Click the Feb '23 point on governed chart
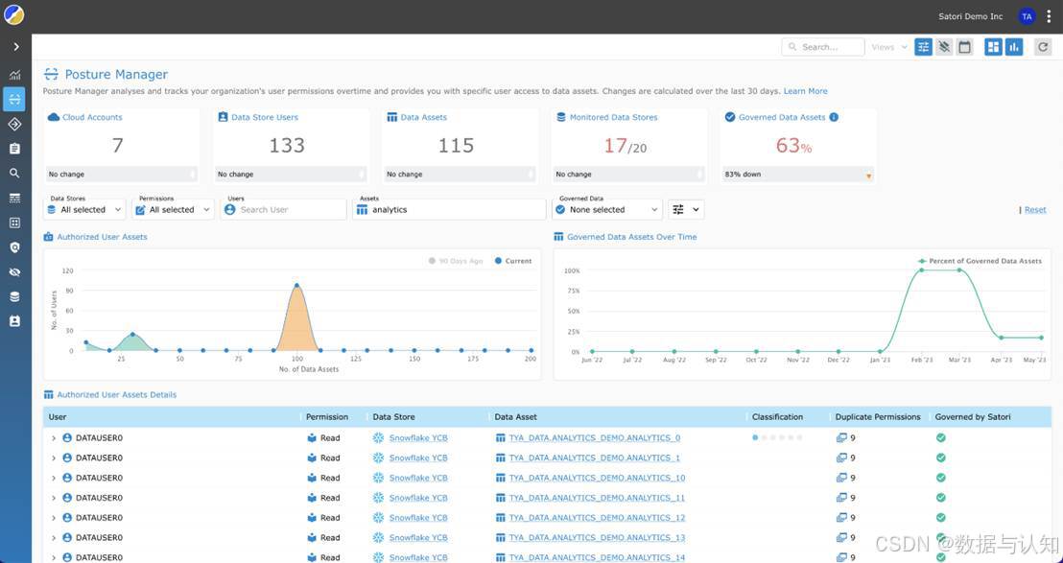 (x=921, y=270)
